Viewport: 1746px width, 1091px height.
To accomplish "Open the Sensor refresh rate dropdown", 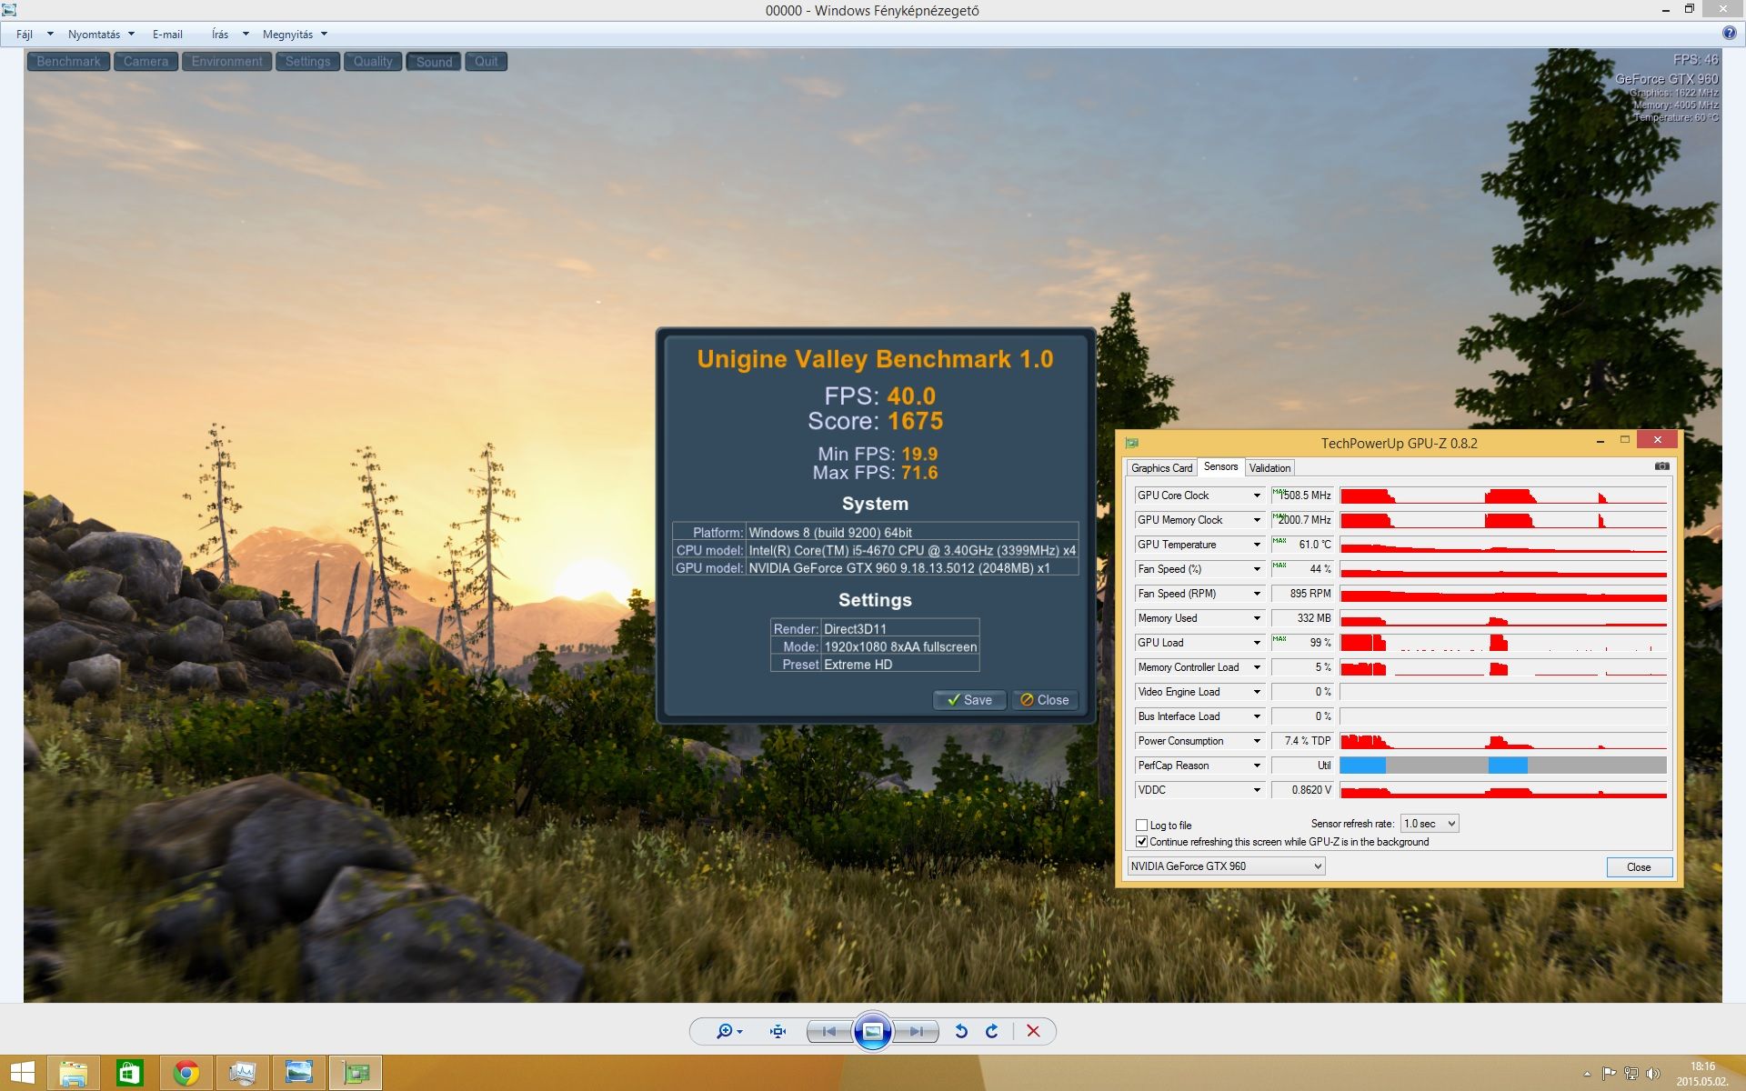I will pyautogui.click(x=1430, y=824).
